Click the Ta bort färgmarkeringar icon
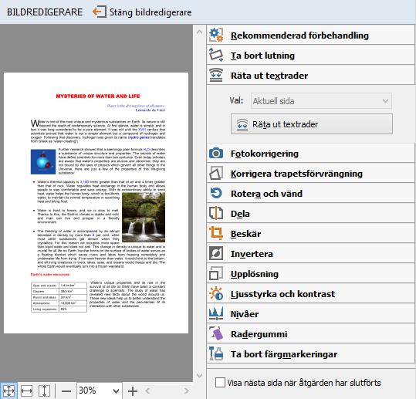 (216, 353)
